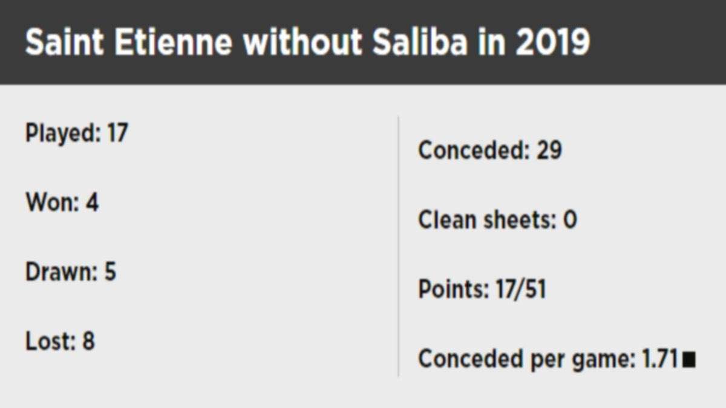Image resolution: width=726 pixels, height=408 pixels.
Task: Select the value 29 beside Conceded
Action: coord(549,151)
